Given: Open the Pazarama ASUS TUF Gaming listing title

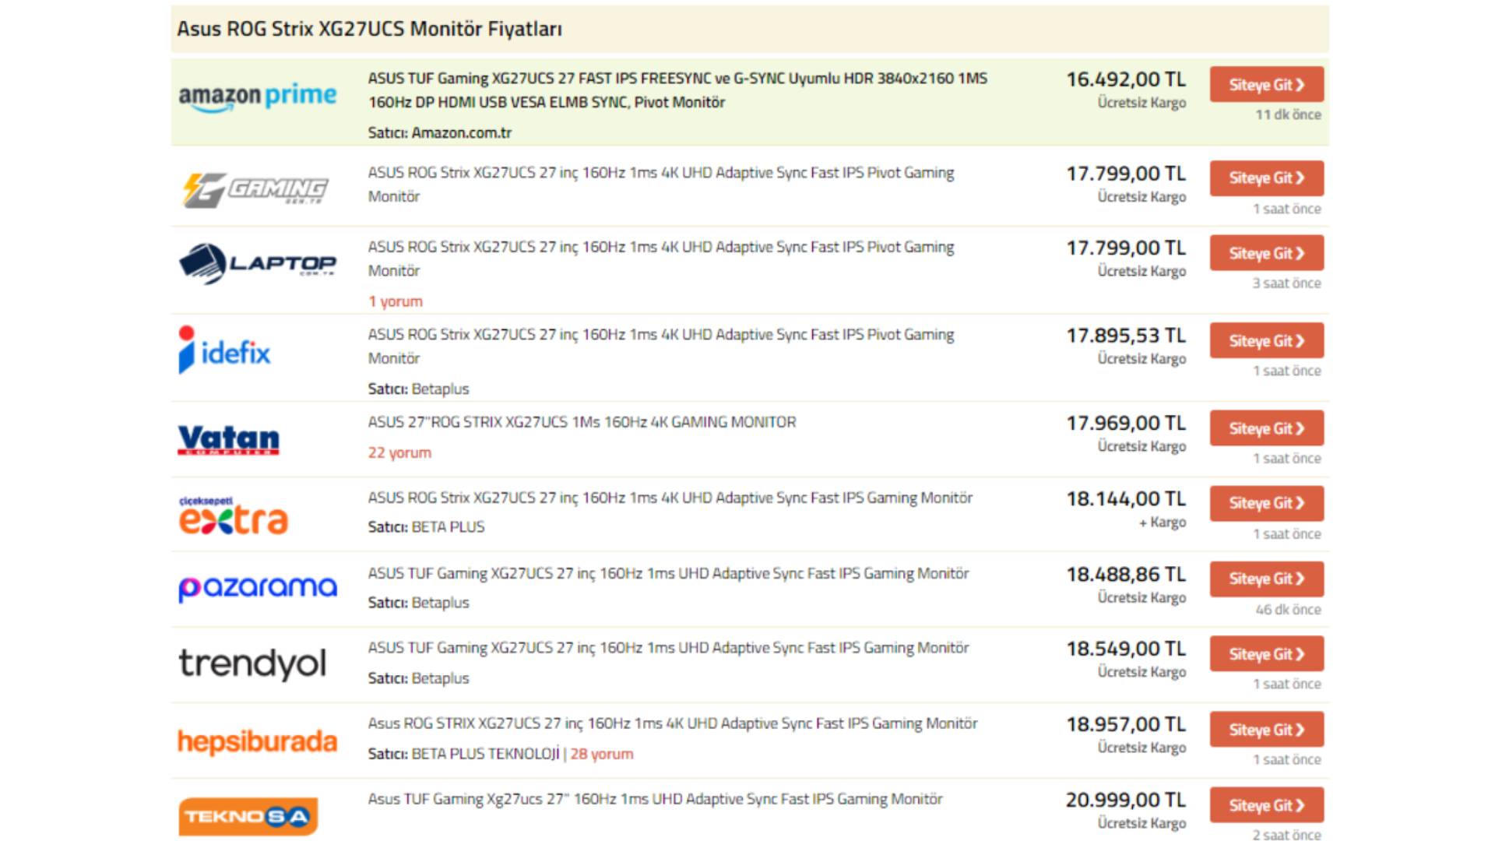Looking at the screenshot, I should pos(668,573).
